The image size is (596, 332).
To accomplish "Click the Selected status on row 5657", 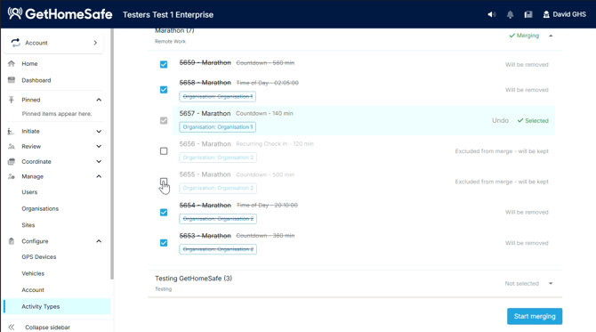I will tap(533, 120).
